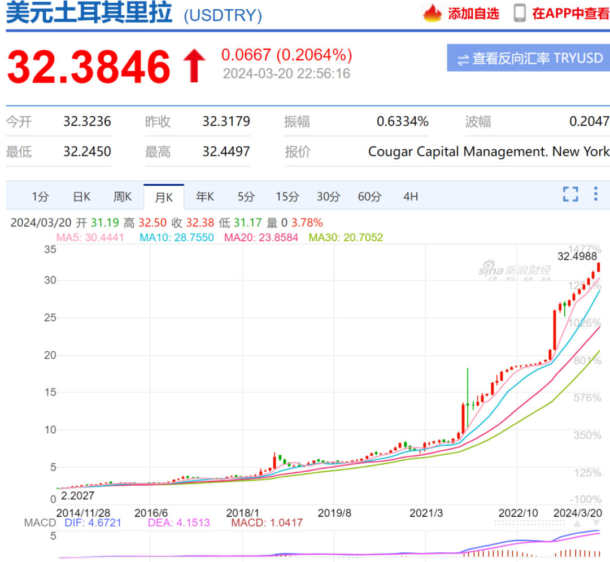Click the Cougar Capital Management quote source

(489, 151)
